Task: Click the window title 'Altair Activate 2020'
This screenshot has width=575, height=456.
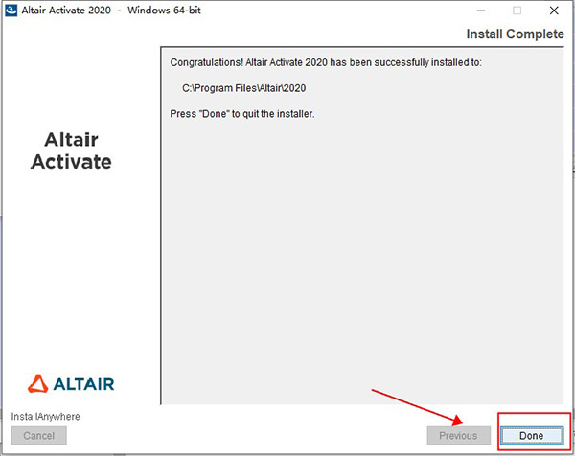Action: (x=66, y=11)
